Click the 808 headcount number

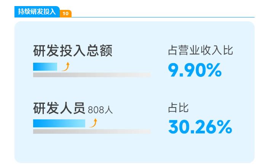point(95,110)
